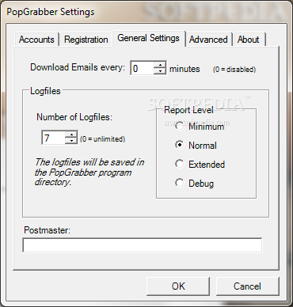Open the Registration tab
This screenshot has width=293, height=307.
[x=86, y=40]
